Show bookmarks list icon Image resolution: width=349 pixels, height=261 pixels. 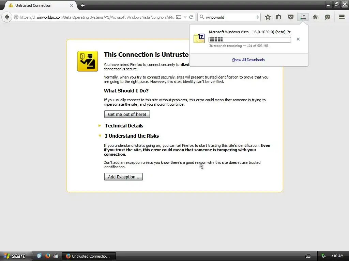pyautogui.click(x=278, y=17)
